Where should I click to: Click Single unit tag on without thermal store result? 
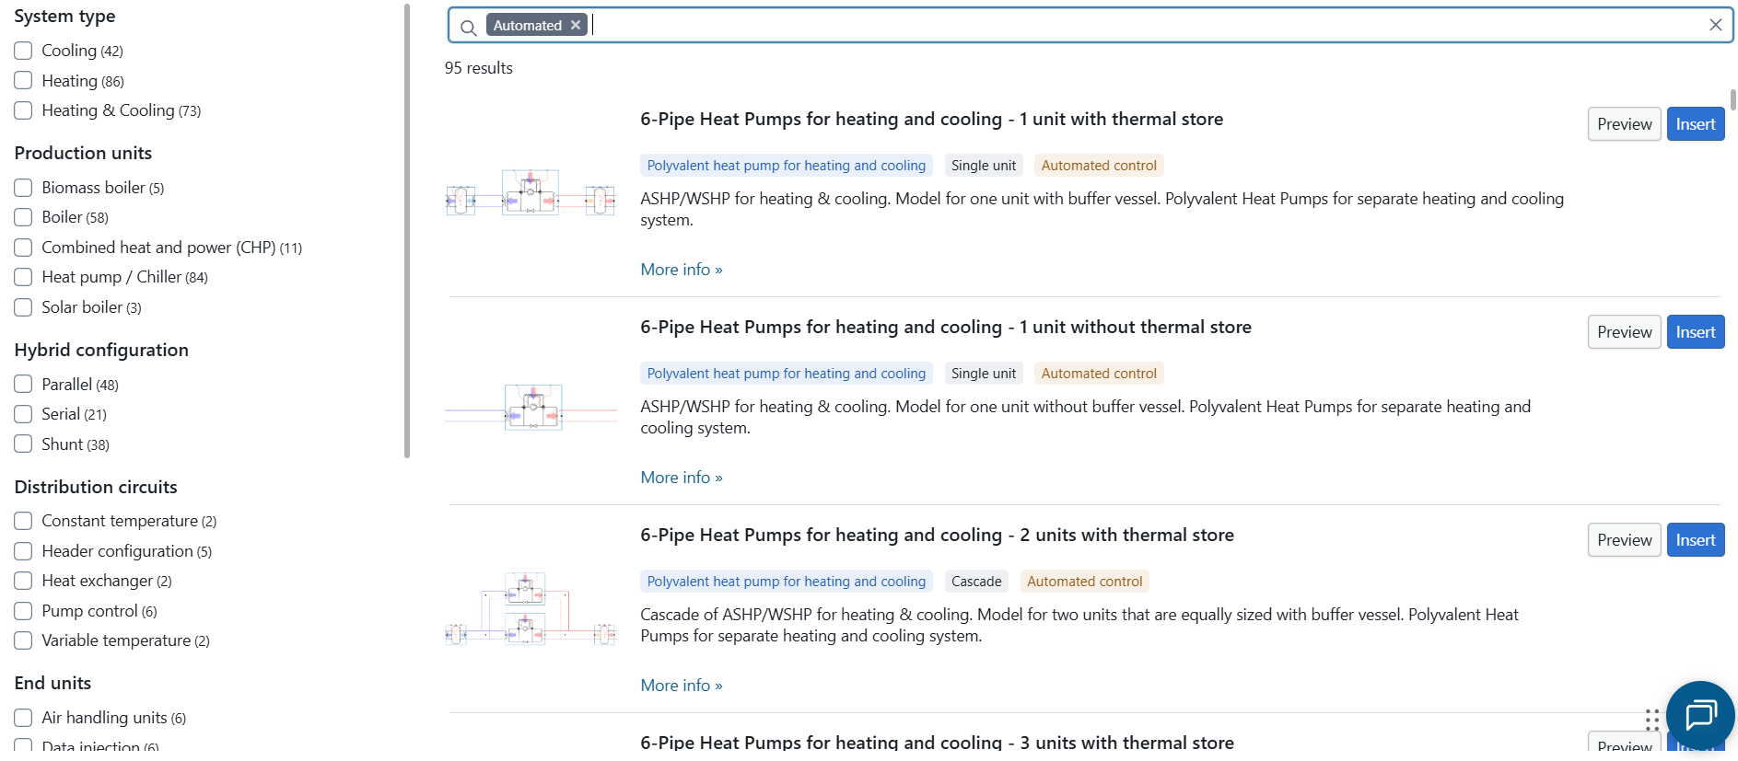(984, 374)
